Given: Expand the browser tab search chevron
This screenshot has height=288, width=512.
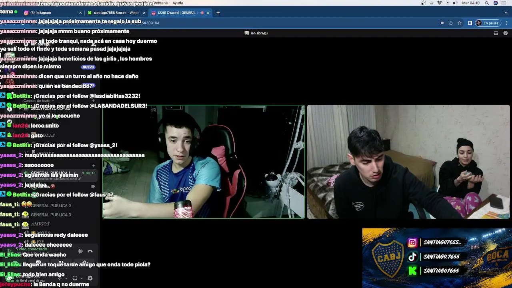Looking at the screenshot, I should 506,13.
